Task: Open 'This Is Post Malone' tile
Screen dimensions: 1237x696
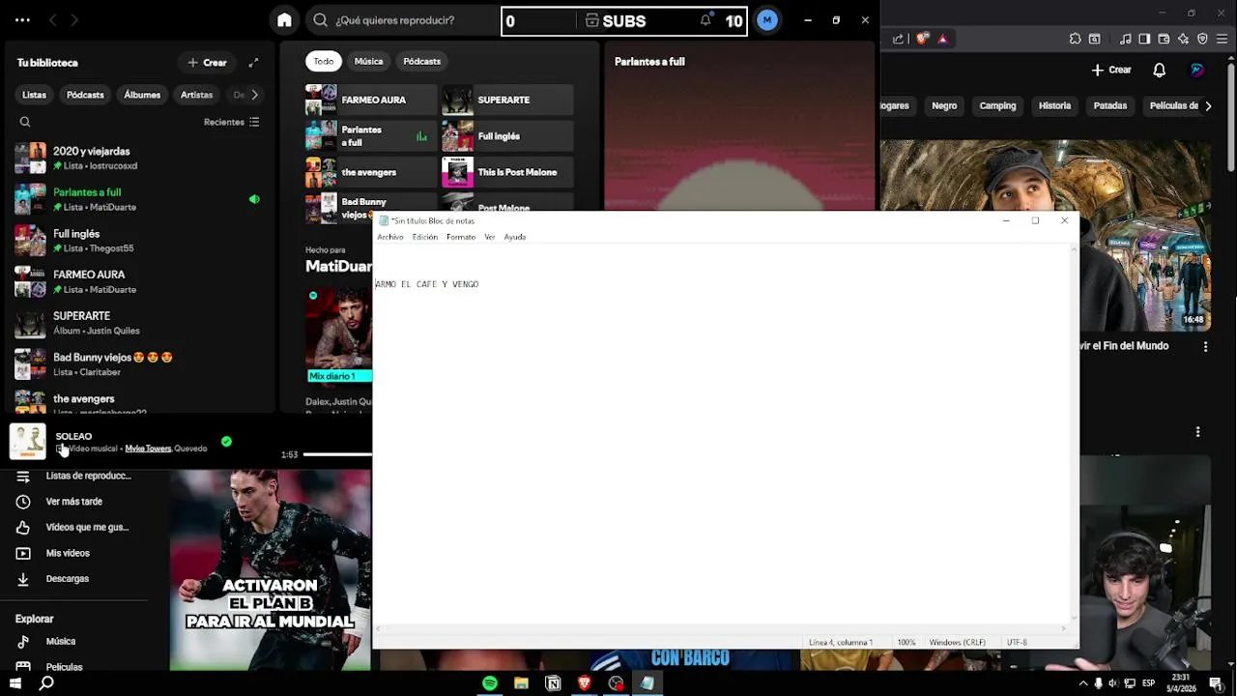Action: point(507,172)
